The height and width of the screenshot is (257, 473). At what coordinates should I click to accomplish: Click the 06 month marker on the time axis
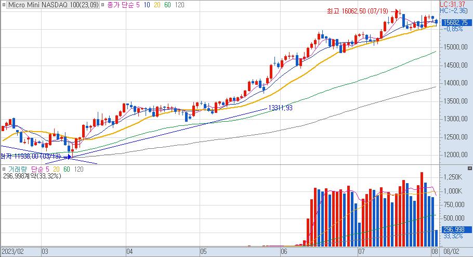click(x=284, y=252)
